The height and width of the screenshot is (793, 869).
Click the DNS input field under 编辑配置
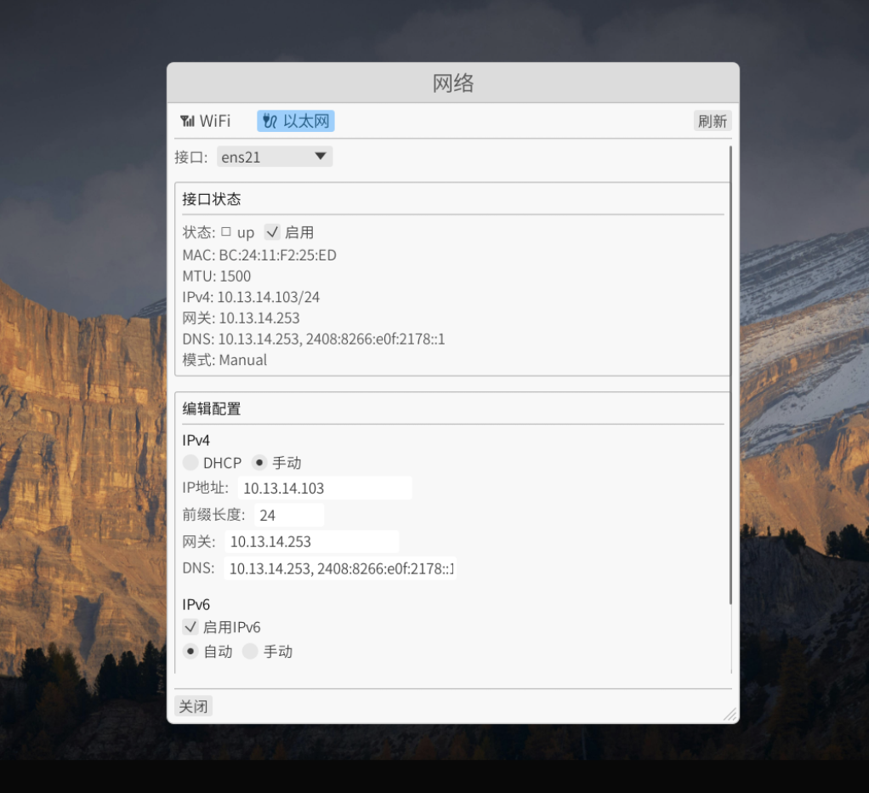(340, 568)
